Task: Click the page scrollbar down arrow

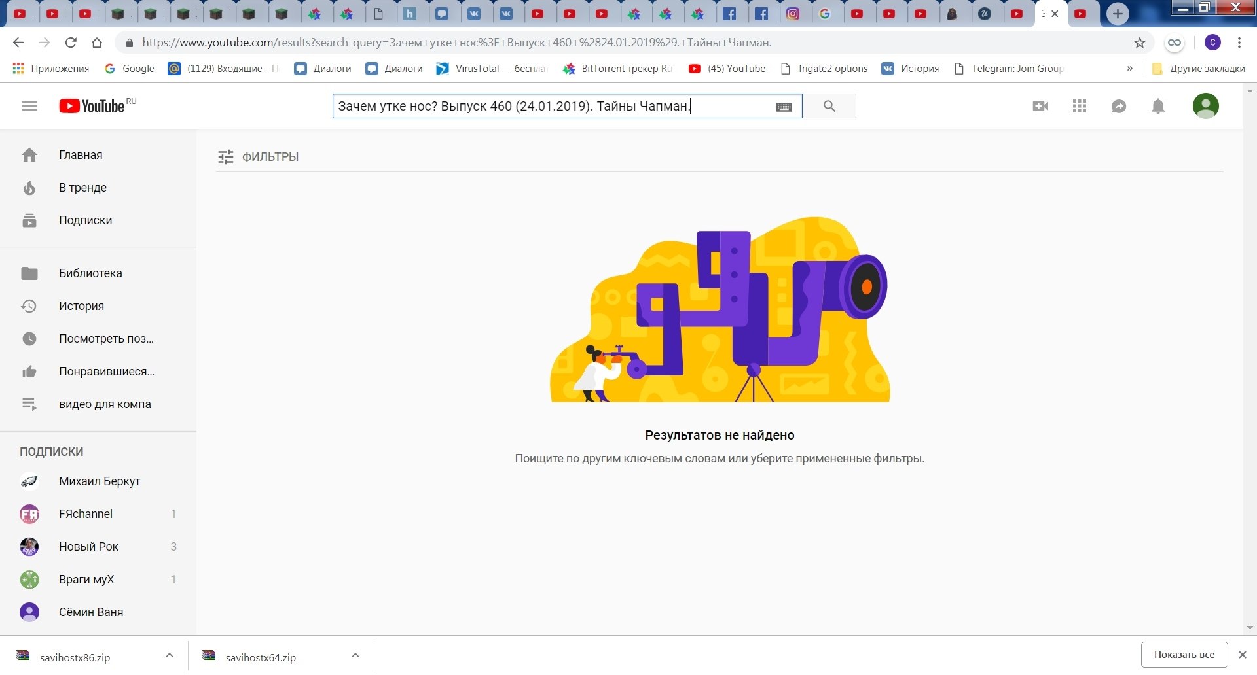Action: click(x=1250, y=628)
